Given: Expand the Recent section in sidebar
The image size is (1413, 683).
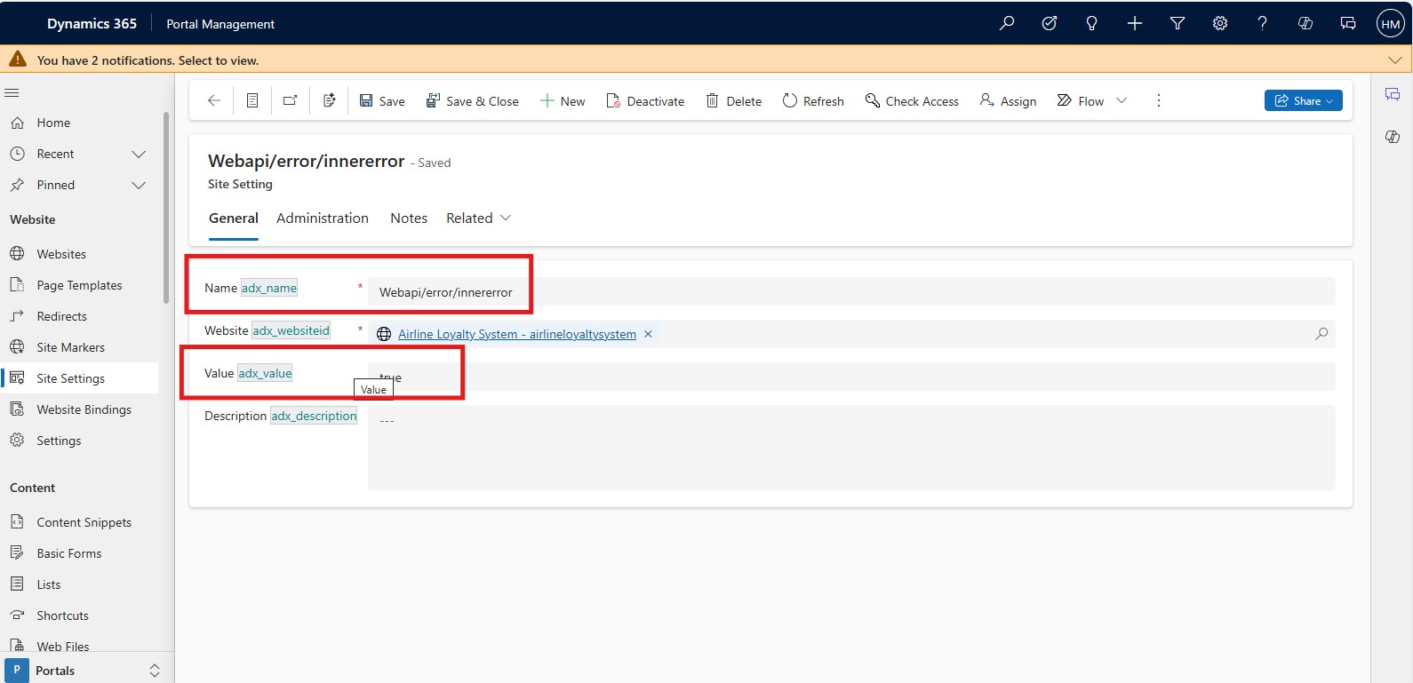Looking at the screenshot, I should coord(139,155).
